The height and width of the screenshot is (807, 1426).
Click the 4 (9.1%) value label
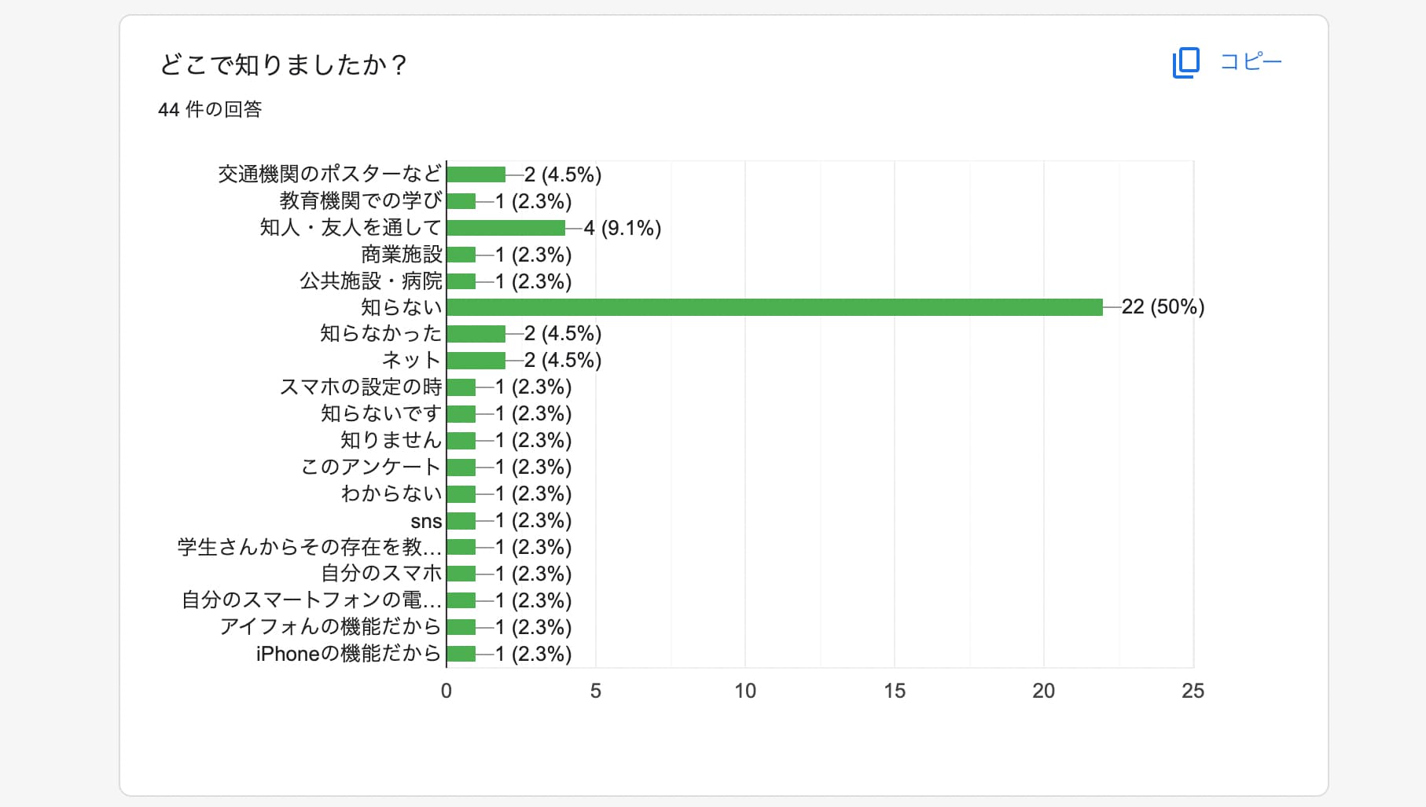point(622,228)
